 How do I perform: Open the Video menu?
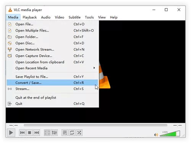pos(60,17)
